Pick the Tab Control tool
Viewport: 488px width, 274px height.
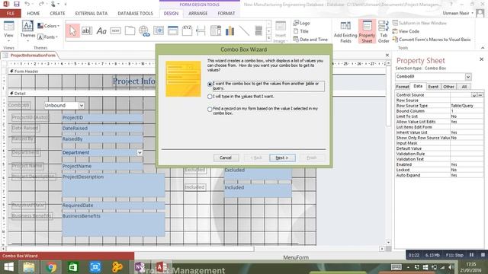pos(130,30)
